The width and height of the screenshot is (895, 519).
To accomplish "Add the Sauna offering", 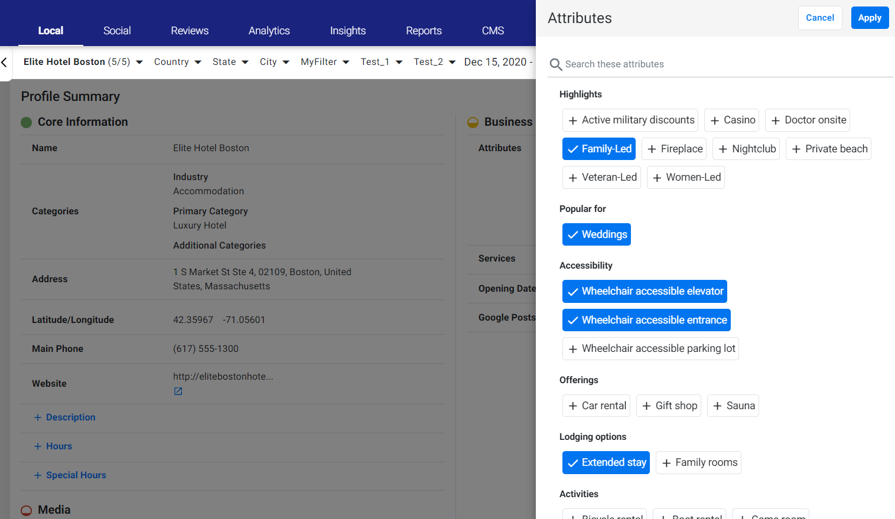I will click(733, 406).
